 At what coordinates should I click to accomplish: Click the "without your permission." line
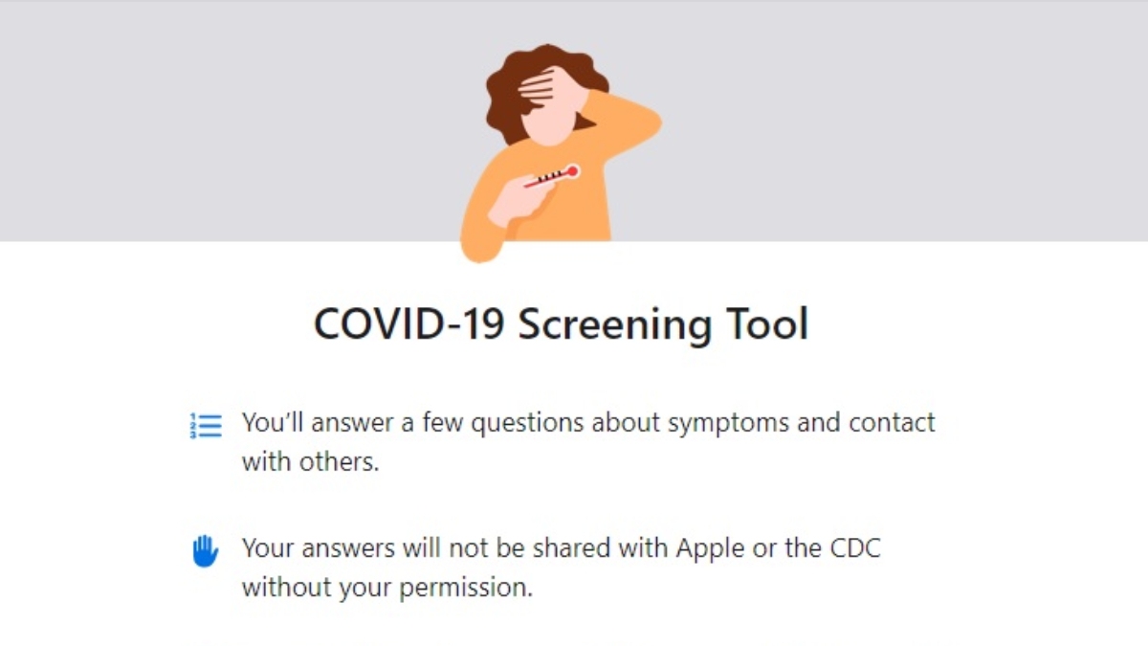386,587
